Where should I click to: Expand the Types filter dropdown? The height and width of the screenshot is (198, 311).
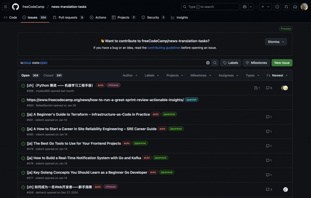(252, 75)
